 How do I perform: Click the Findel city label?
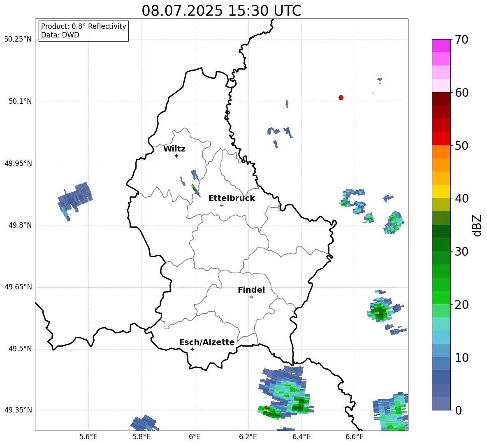tap(251, 290)
